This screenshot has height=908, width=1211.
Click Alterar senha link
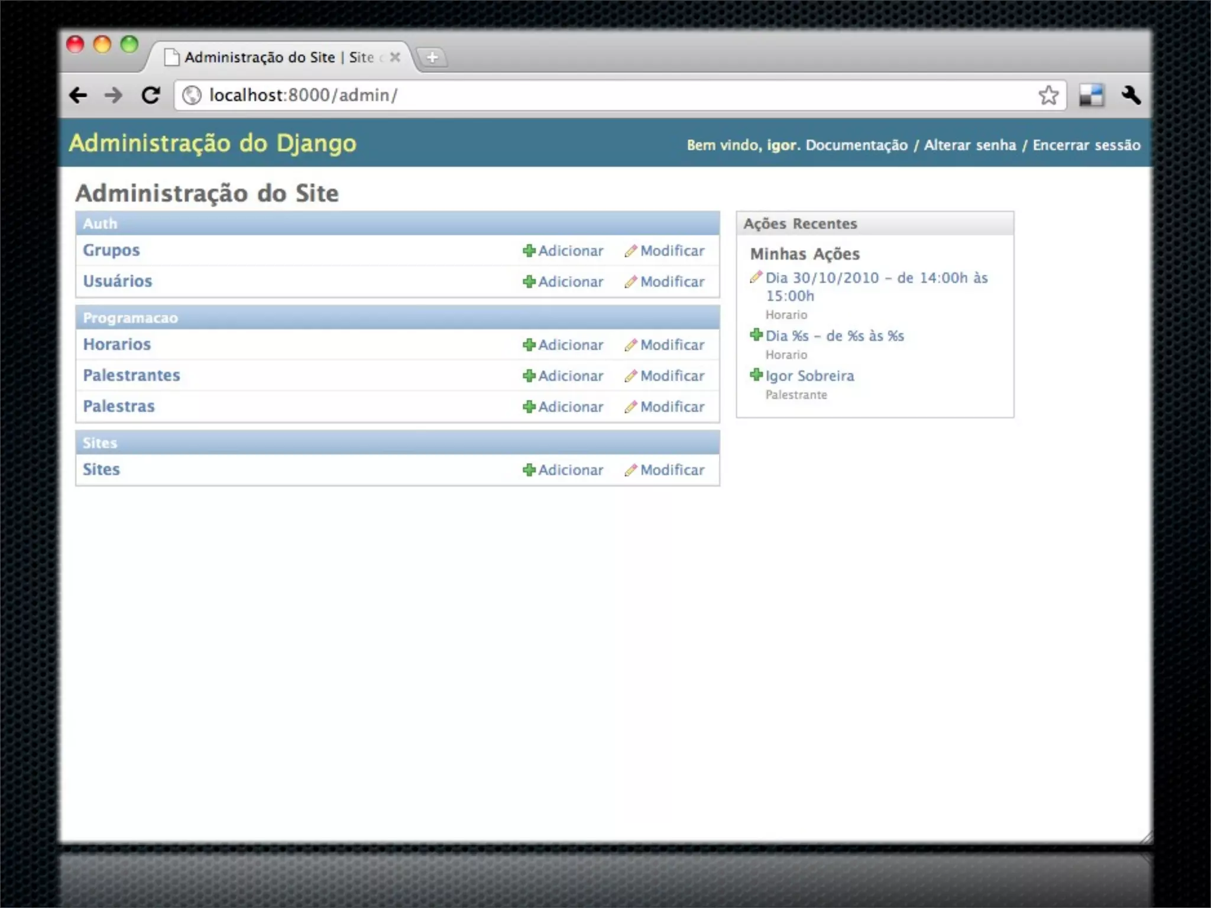pyautogui.click(x=970, y=145)
